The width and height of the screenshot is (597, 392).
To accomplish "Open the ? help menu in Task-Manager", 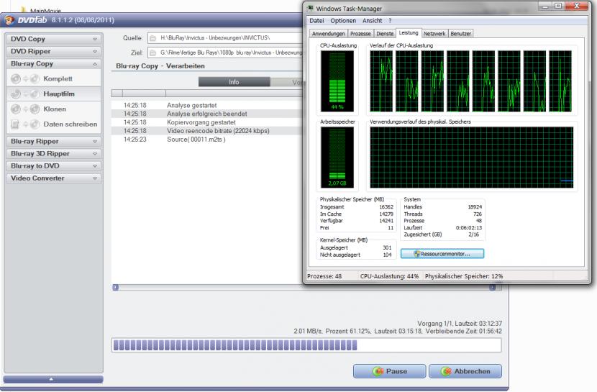I will (x=390, y=21).
